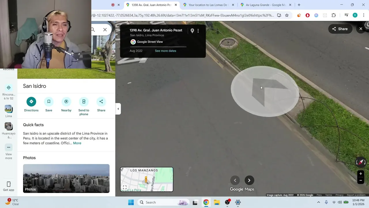The height and width of the screenshot is (208, 369).
Task: Open the Chrome profile avatar R
Action: [355, 15]
